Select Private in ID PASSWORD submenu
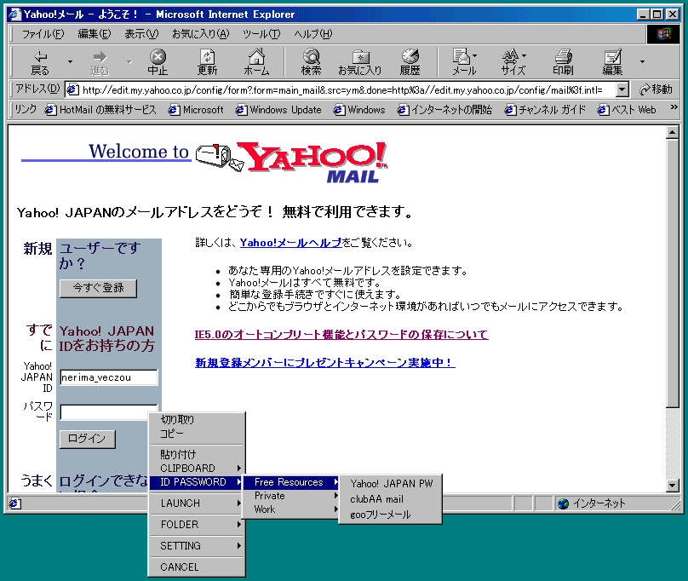 [x=291, y=496]
